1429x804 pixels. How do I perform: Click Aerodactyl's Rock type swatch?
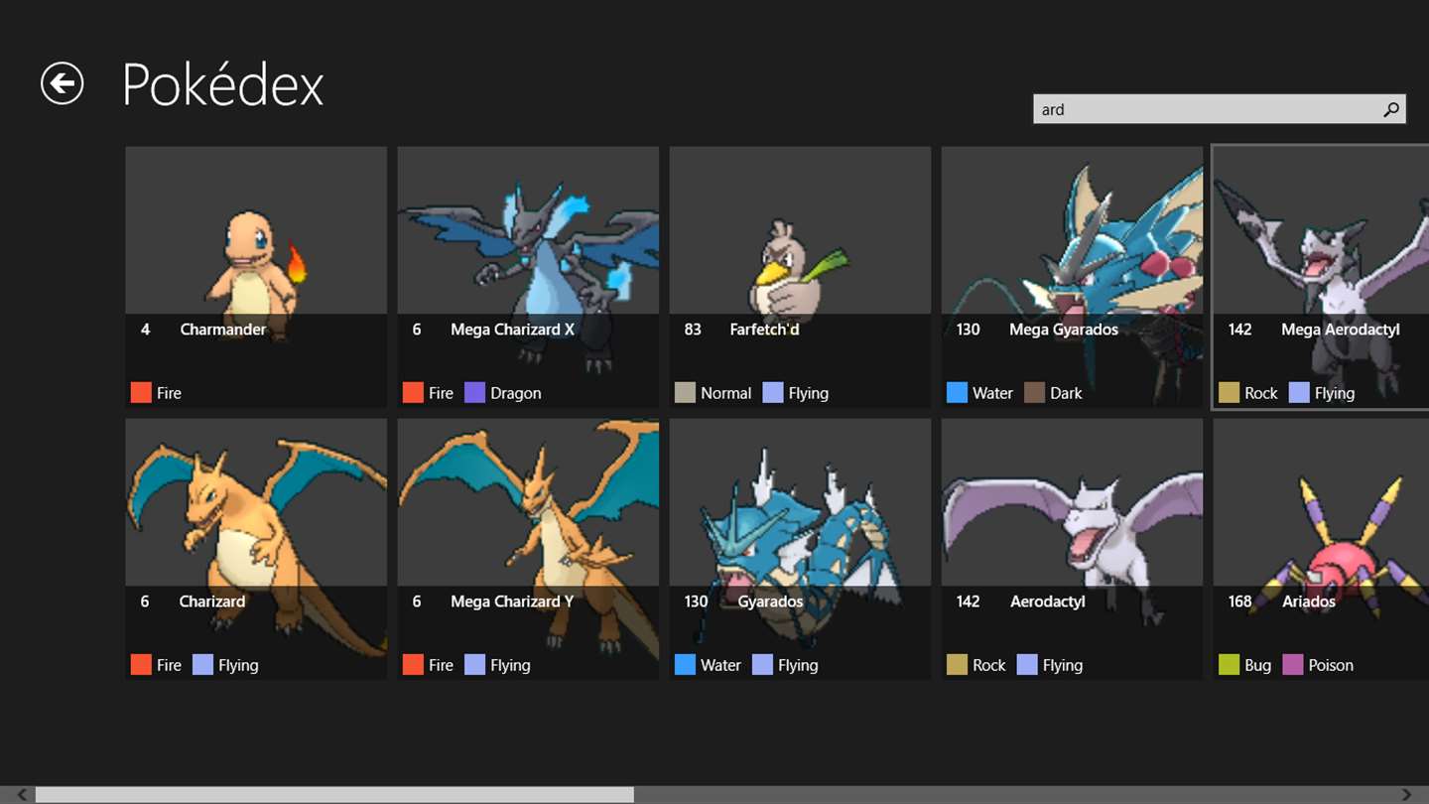click(957, 665)
